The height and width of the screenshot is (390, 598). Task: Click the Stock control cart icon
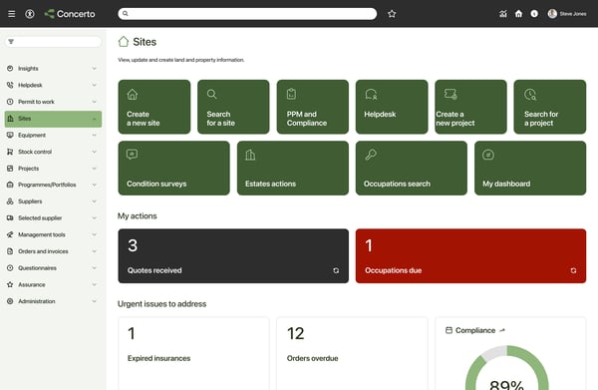point(10,152)
